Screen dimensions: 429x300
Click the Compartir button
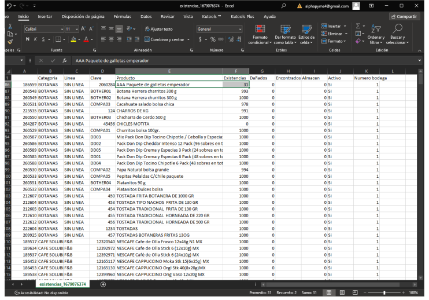click(x=404, y=17)
